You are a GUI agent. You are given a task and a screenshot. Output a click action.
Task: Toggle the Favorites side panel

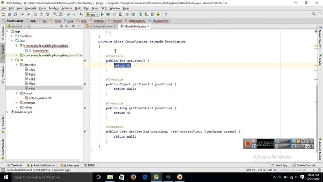point(3,124)
